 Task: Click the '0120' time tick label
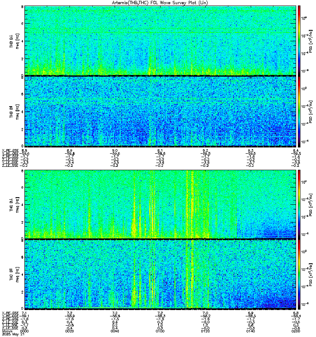205,331
